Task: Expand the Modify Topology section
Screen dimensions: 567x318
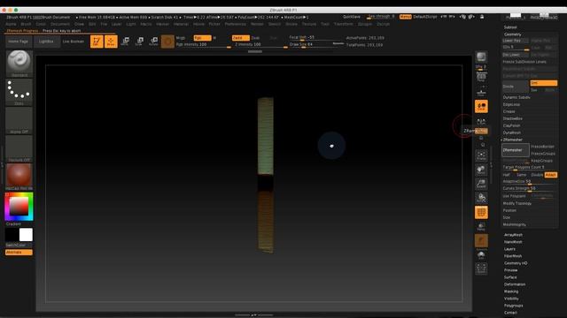Action: click(x=517, y=203)
